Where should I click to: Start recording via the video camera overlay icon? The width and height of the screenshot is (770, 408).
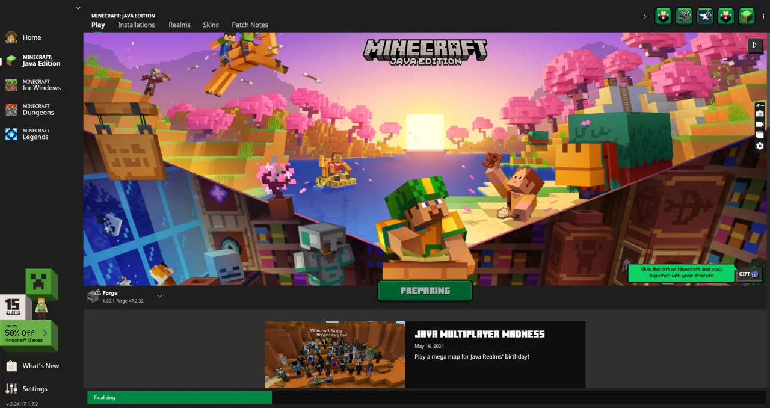[x=760, y=125]
